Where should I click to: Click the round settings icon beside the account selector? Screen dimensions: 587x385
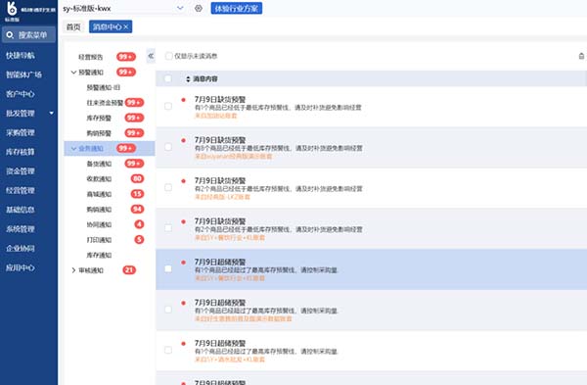[199, 8]
